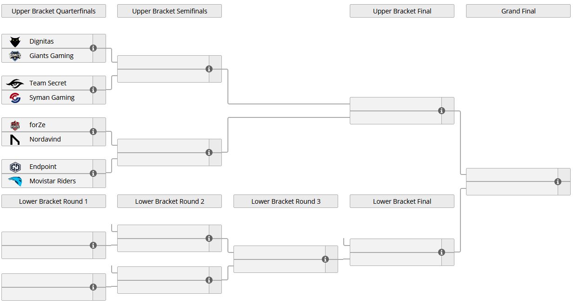Click the Team Secret logo
This screenshot has width=573, height=304.
15,84
